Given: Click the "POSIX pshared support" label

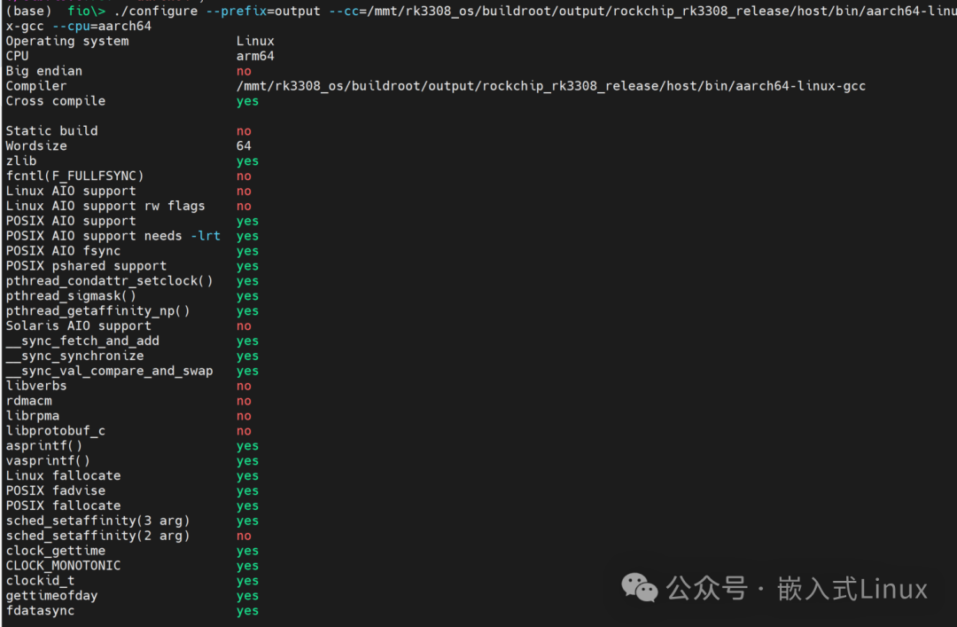Looking at the screenshot, I should click(86, 266).
